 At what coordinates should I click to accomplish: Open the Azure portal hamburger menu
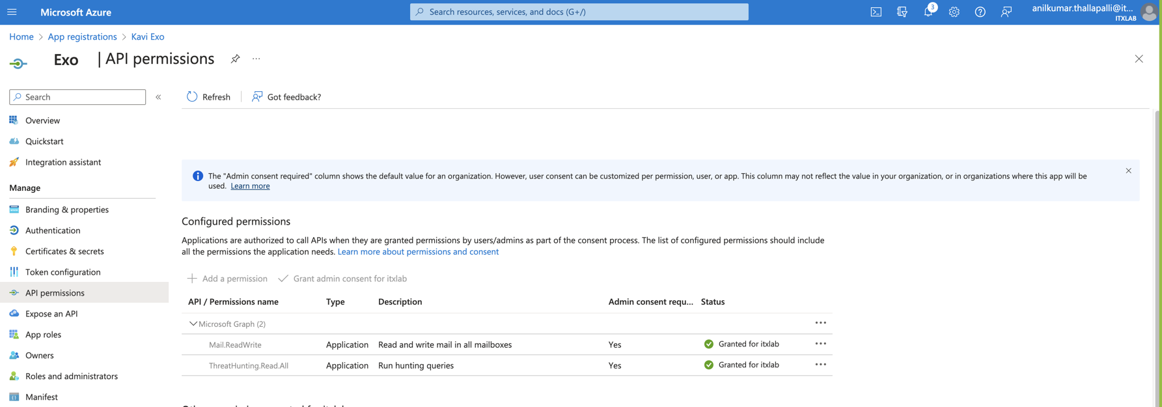[x=12, y=12]
